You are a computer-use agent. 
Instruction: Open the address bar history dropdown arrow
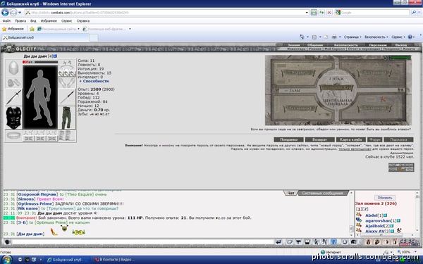tap(307, 13)
